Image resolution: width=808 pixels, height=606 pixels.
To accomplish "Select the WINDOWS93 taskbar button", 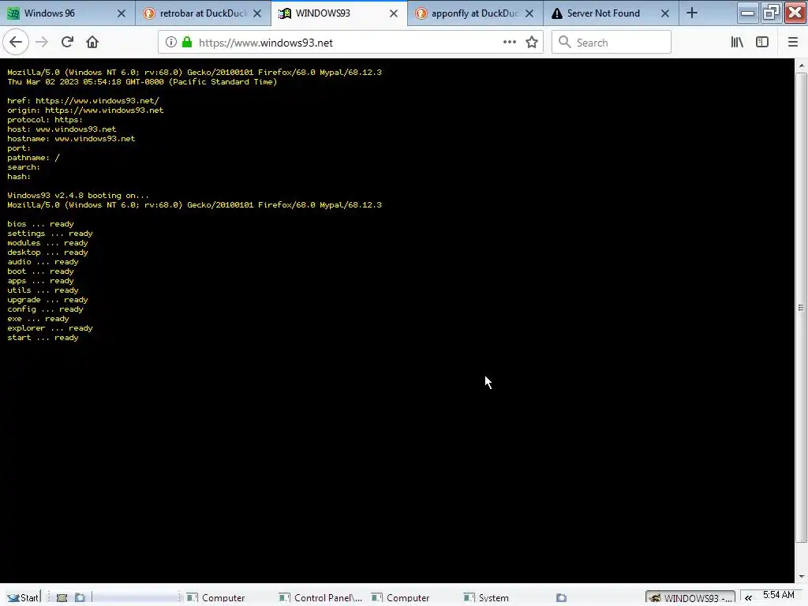I will tap(690, 598).
